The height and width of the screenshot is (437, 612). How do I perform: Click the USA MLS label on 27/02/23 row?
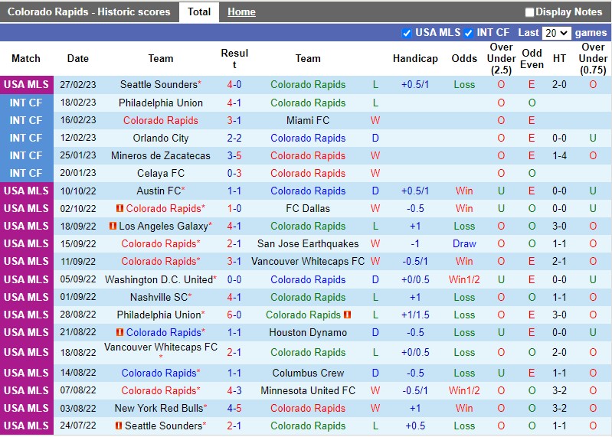[x=27, y=85]
